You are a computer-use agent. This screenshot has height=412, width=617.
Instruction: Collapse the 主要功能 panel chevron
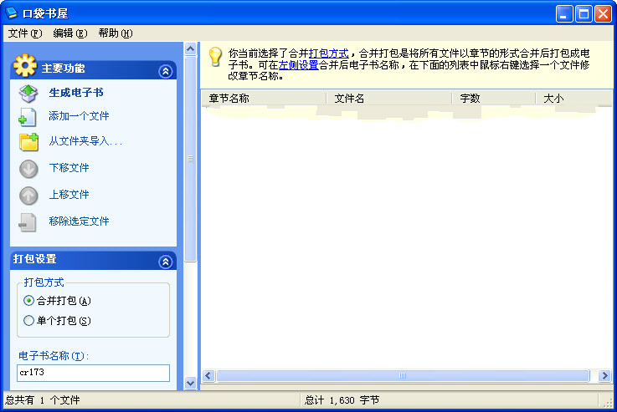coord(166,71)
